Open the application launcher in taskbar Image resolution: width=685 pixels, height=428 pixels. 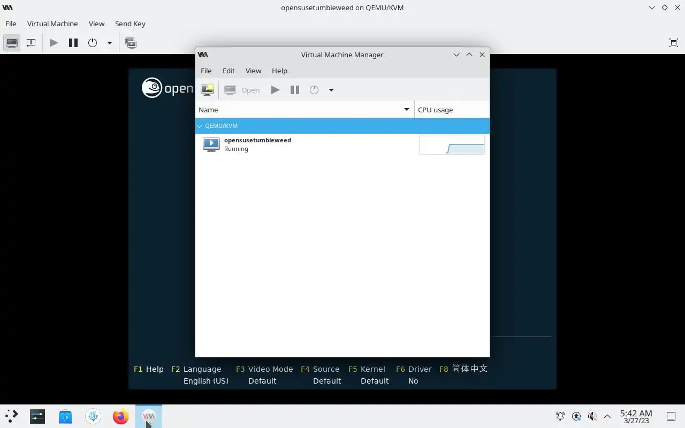click(12, 416)
